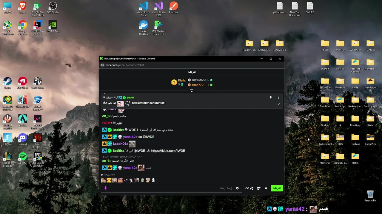Click the message input field
The image size is (382, 214).
(171, 188)
